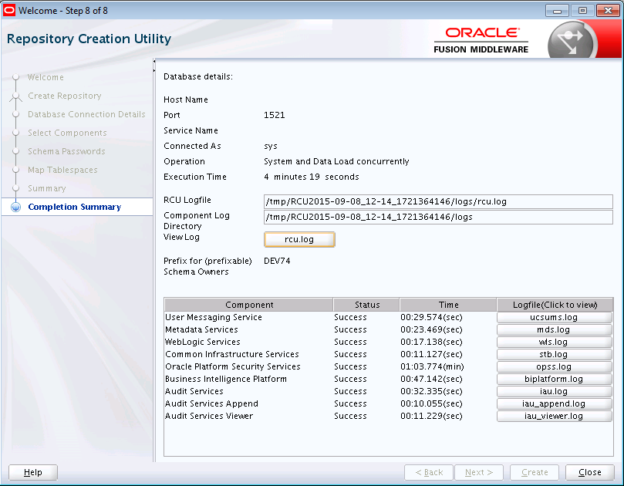Open the rcu.log view log button
The height and width of the screenshot is (486, 624).
pyautogui.click(x=299, y=239)
